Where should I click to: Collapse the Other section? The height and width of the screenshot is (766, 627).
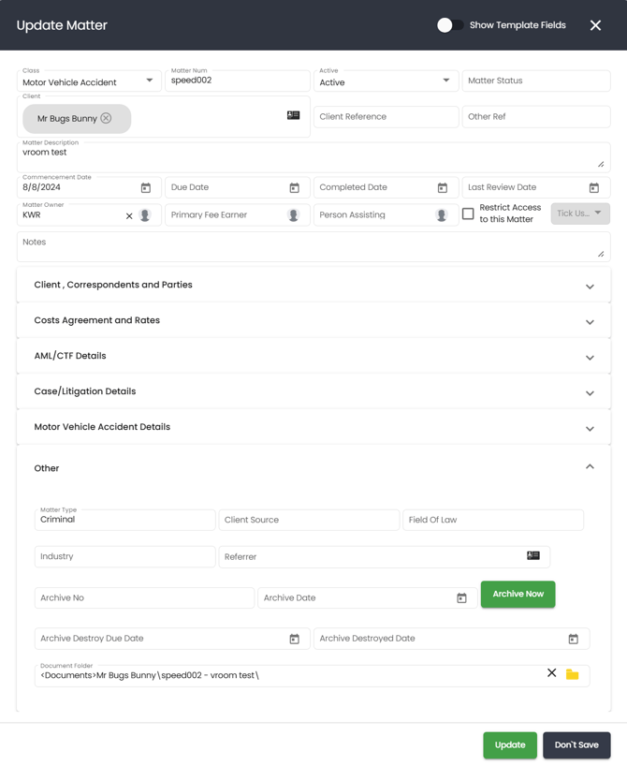(x=313, y=467)
